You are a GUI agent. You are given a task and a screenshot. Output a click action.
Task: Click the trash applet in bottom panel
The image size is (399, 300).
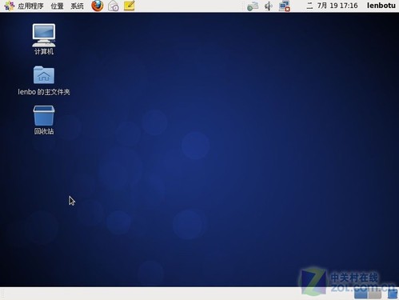pos(393,294)
